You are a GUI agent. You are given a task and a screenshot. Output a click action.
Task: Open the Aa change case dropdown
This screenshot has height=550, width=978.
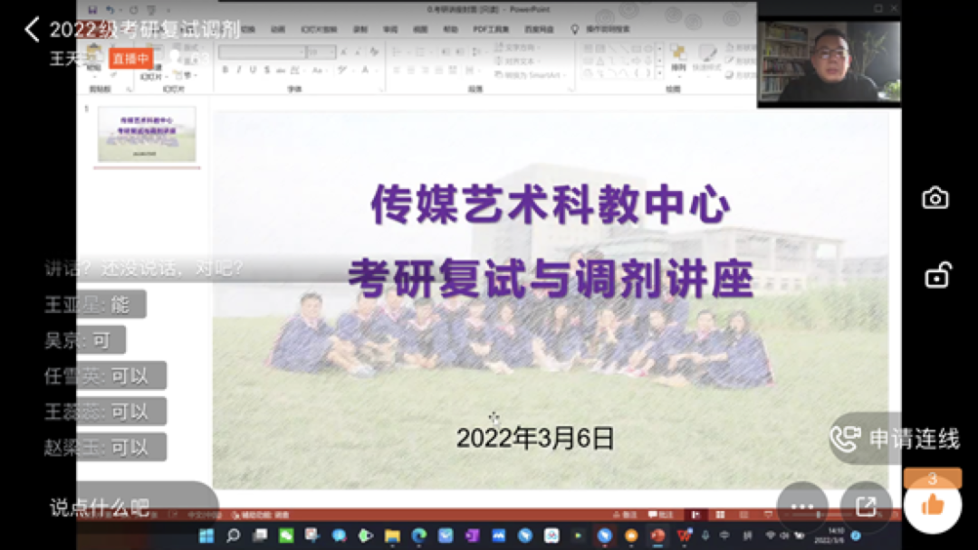coord(318,71)
